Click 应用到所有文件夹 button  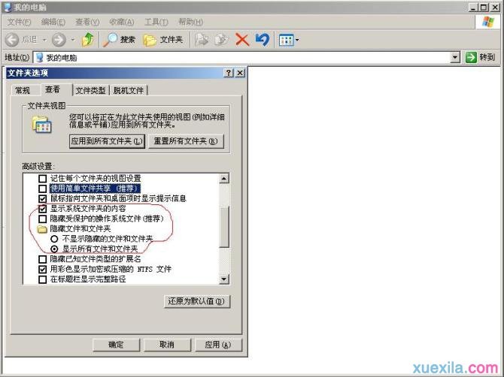107,141
